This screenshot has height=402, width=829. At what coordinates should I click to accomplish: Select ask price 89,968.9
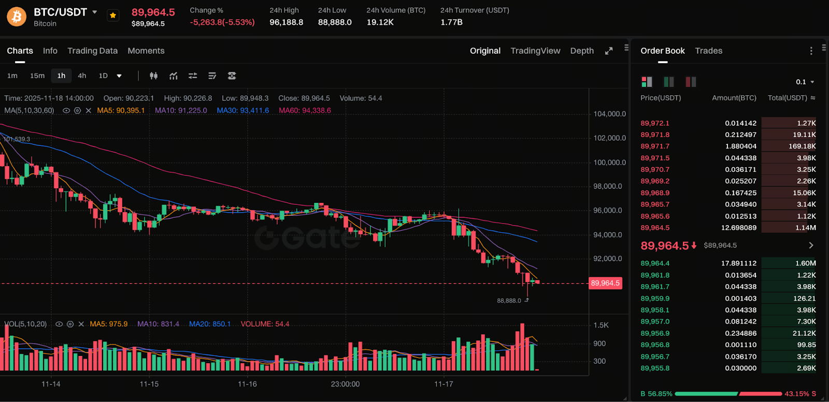pos(655,193)
